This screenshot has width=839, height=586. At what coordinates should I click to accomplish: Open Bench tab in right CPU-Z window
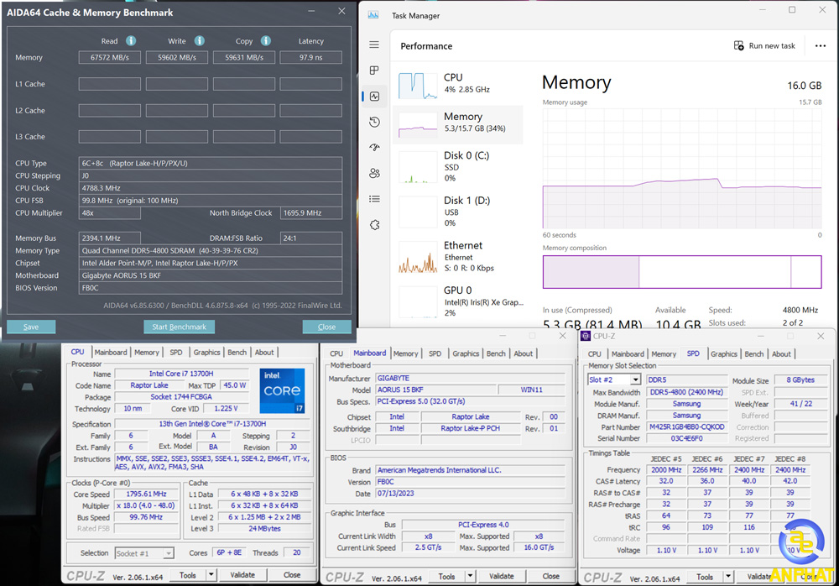[x=754, y=354]
